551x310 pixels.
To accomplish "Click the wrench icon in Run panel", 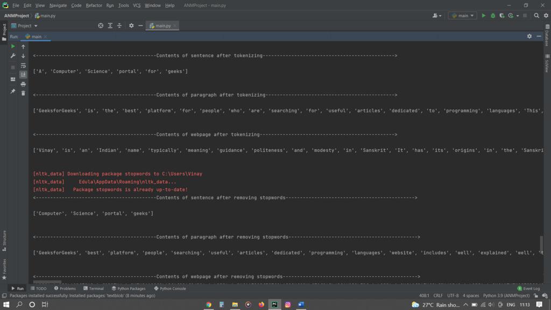I will [13, 56].
